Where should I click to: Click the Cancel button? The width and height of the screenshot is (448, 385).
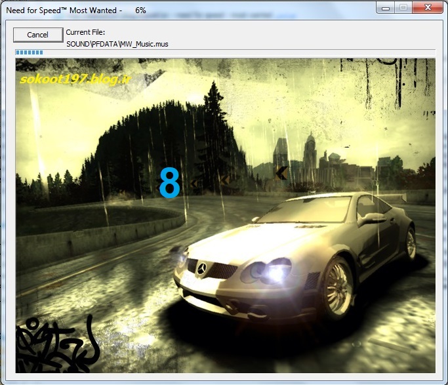38,35
